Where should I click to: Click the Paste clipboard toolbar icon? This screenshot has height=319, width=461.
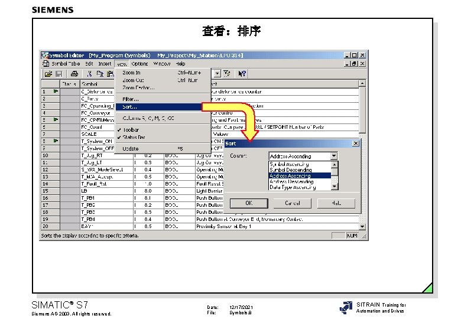(x=111, y=74)
